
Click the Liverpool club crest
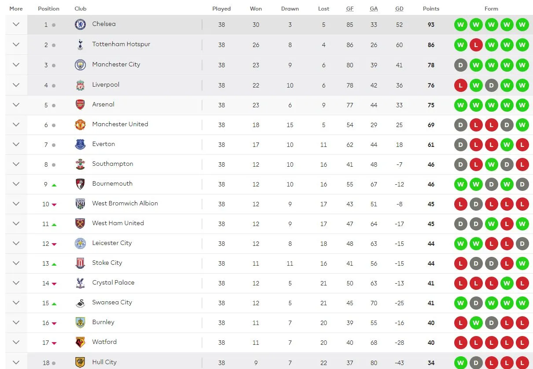[80, 85]
